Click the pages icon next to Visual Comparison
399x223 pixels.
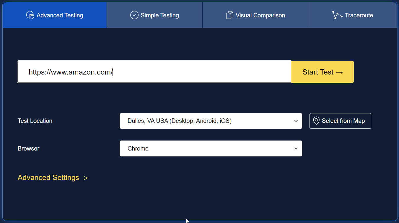(x=230, y=15)
